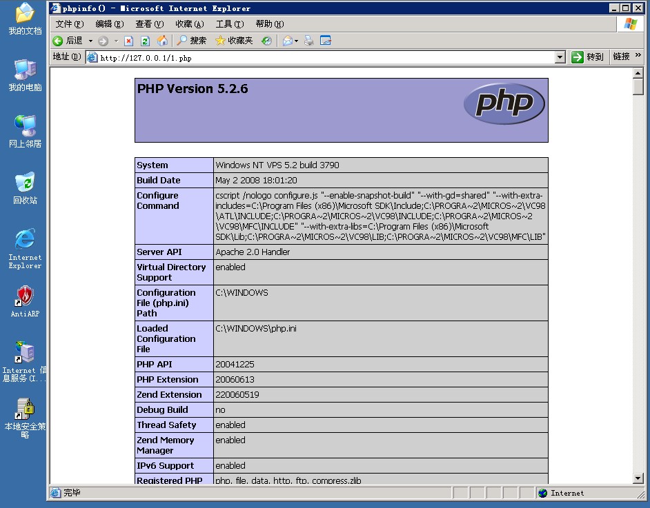Click the PHP Version 5.2.6 heading
The width and height of the screenshot is (650, 508).
coord(193,89)
